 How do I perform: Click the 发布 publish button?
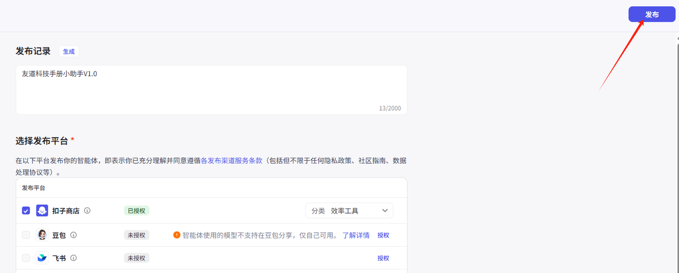click(652, 14)
